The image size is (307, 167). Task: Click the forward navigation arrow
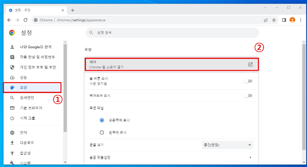click(18, 20)
